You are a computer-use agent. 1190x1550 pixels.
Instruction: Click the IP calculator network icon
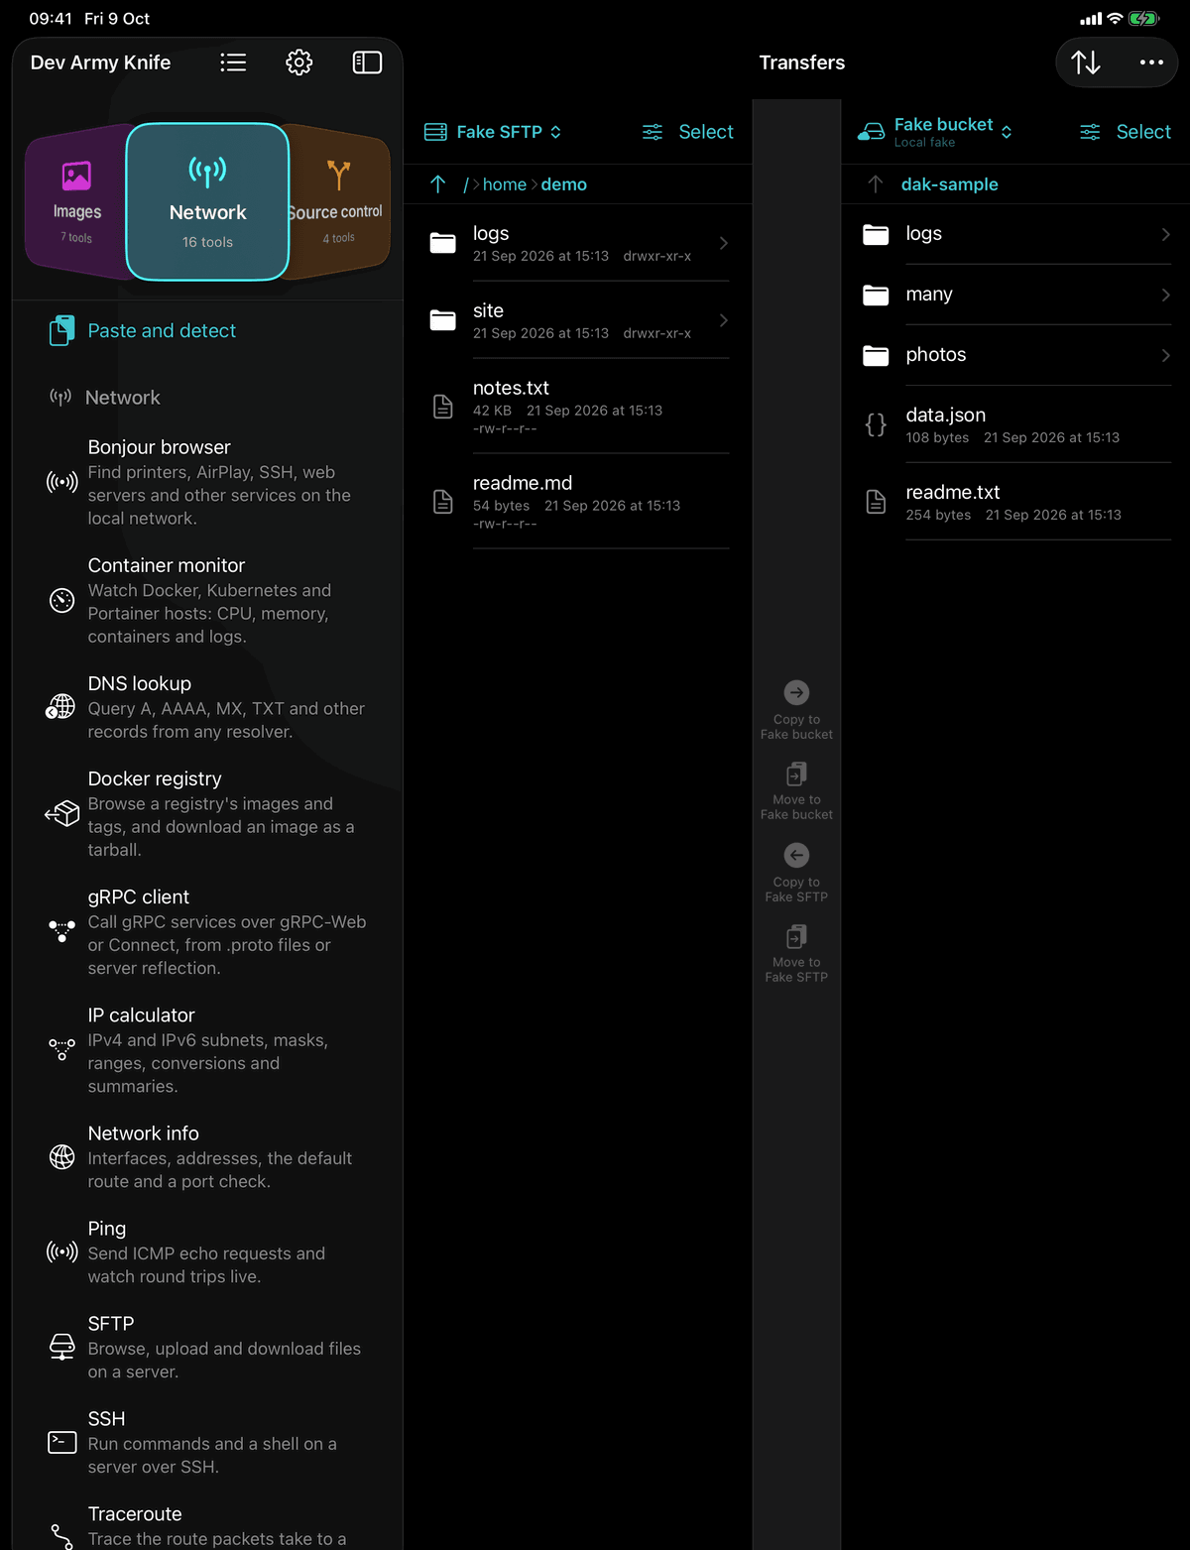(x=61, y=1049)
